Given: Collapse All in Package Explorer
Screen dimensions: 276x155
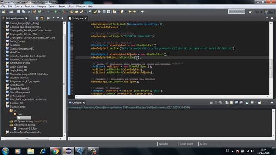Looking at the screenshot, I should pyautogui.click(x=37, y=18).
